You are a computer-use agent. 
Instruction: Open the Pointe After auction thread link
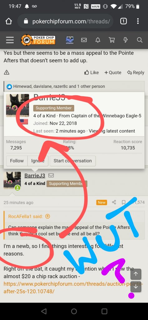[73, 287]
